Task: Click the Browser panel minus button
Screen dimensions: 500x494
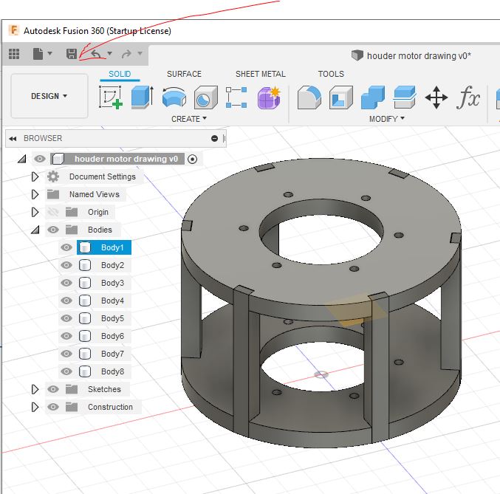Action: point(214,138)
